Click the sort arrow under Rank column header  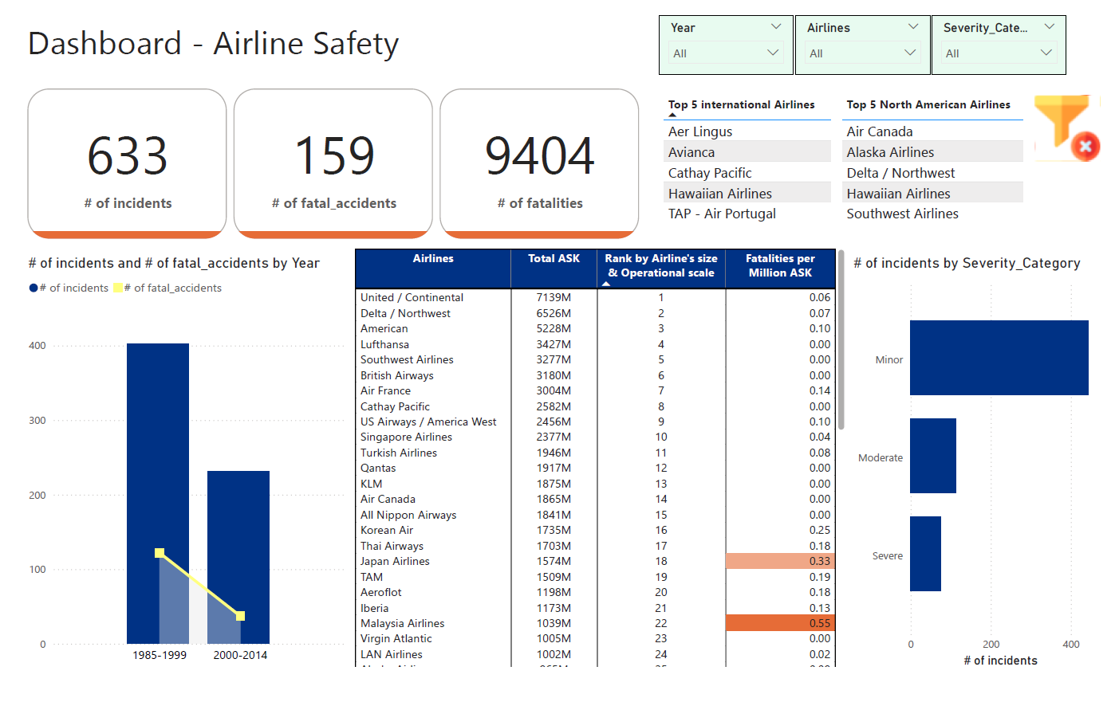(x=606, y=284)
